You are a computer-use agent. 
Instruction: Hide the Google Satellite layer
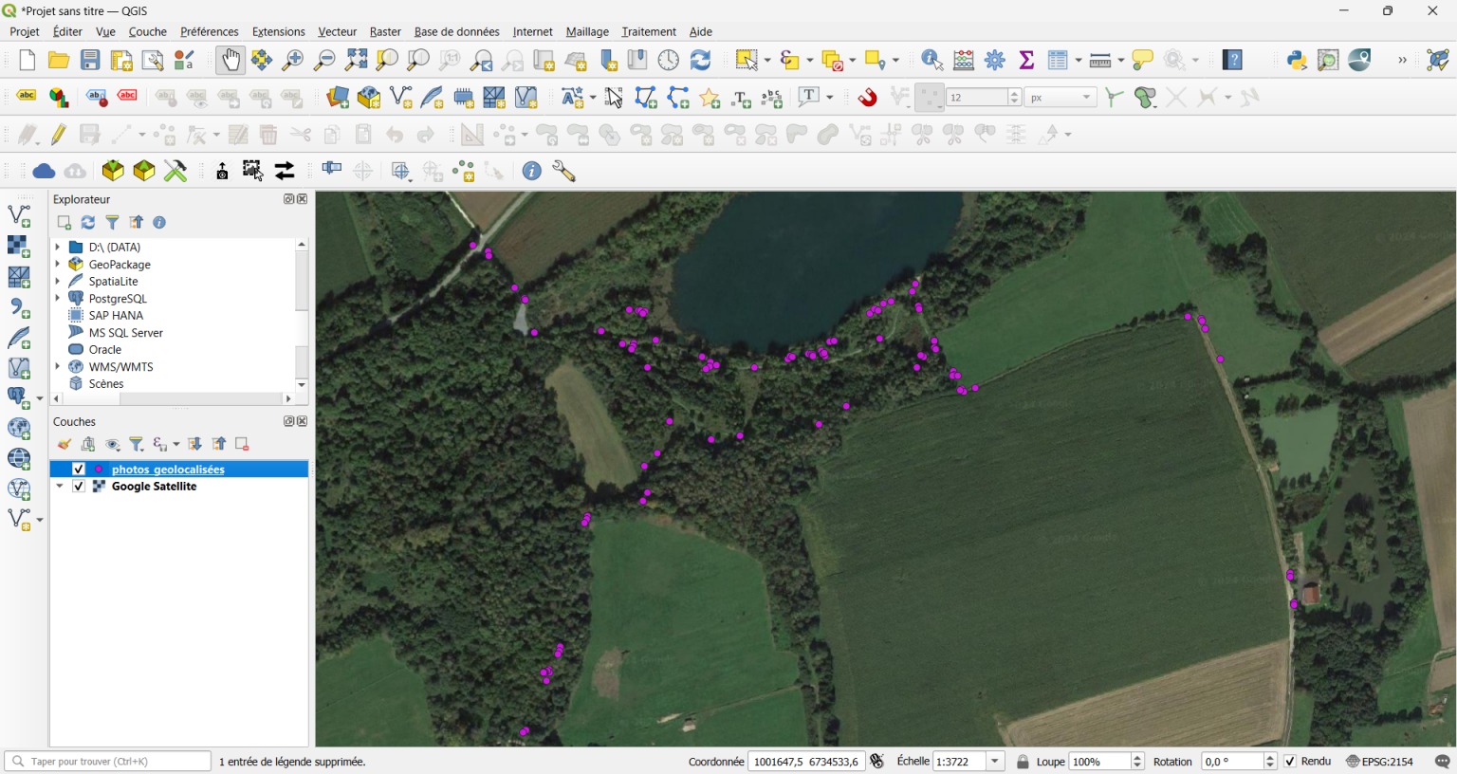[79, 486]
